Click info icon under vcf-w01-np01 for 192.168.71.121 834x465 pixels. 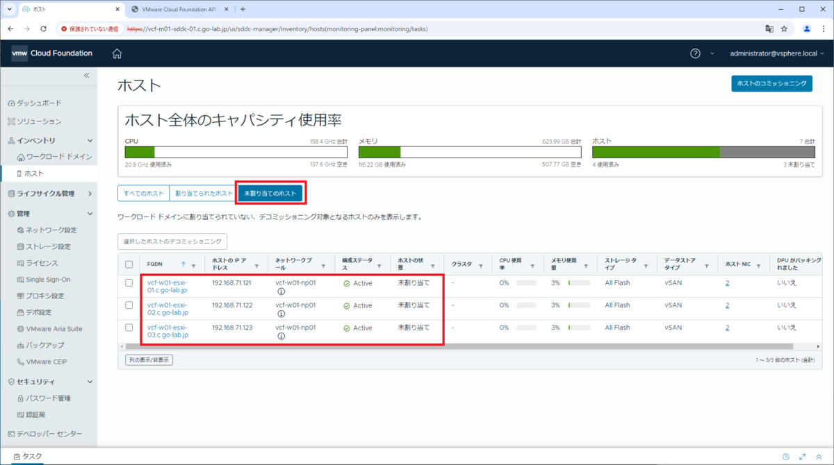[281, 292]
